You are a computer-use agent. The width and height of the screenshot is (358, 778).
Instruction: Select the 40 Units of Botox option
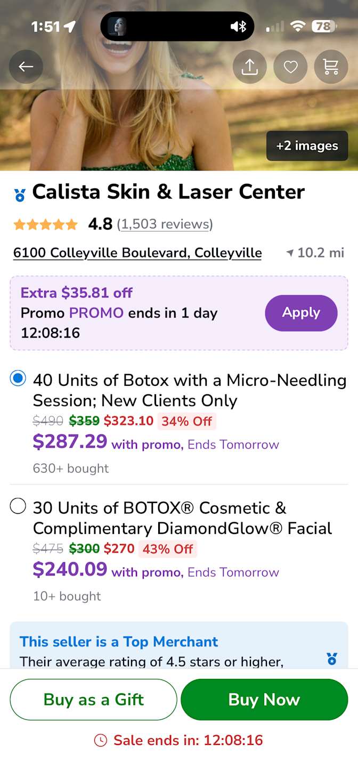(x=18, y=379)
